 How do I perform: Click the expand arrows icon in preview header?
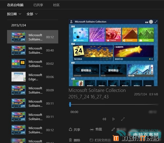(156, 22)
